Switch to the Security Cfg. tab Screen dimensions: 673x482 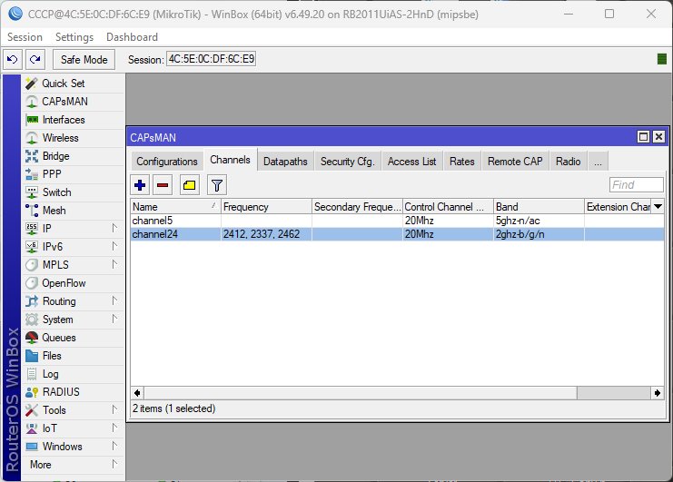point(348,162)
